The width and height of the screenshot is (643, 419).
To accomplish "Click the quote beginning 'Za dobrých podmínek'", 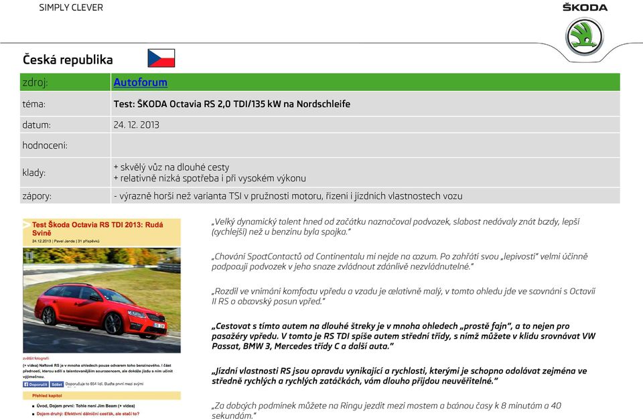I will coord(386,410).
